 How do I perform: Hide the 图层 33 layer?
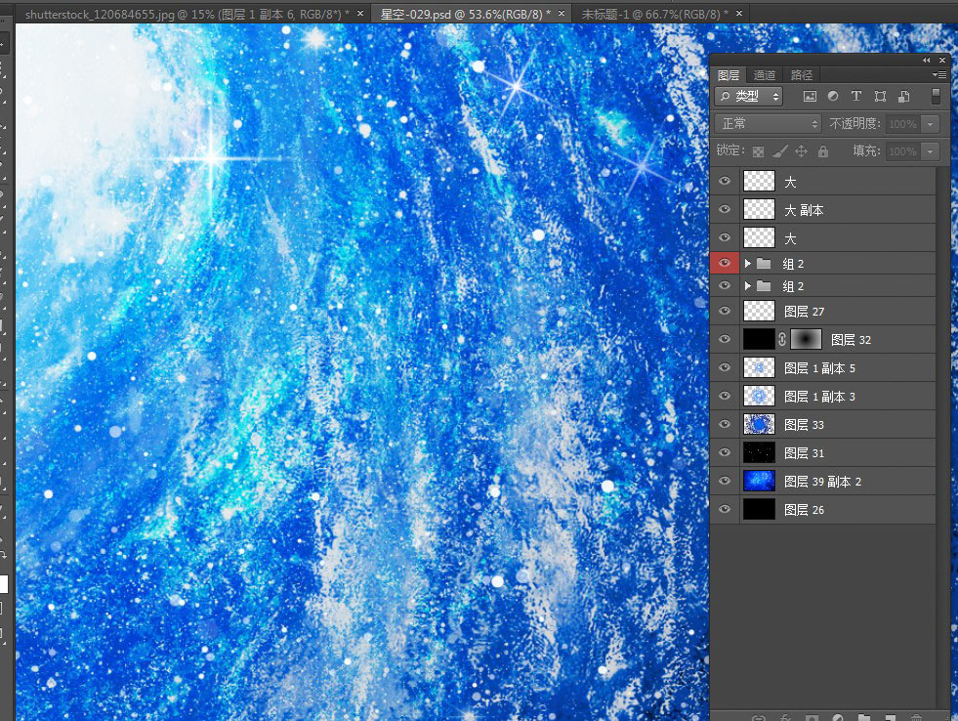click(x=725, y=424)
